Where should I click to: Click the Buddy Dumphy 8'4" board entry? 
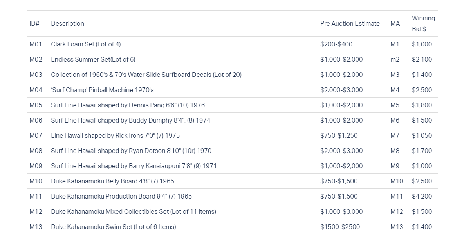(x=130, y=120)
